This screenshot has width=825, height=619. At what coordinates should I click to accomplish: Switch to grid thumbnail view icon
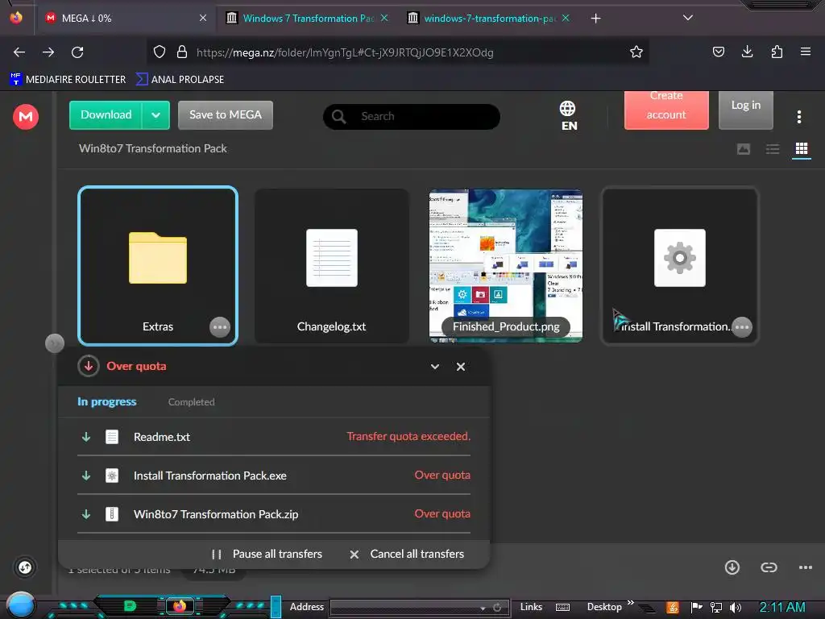802,149
